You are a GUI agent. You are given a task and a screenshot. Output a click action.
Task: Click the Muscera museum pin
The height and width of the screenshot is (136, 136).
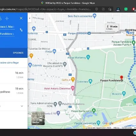(x=124, y=93)
